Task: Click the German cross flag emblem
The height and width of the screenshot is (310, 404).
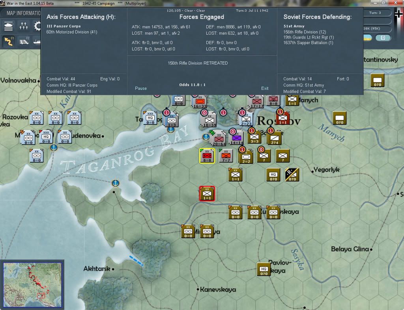Action: click(398, 14)
